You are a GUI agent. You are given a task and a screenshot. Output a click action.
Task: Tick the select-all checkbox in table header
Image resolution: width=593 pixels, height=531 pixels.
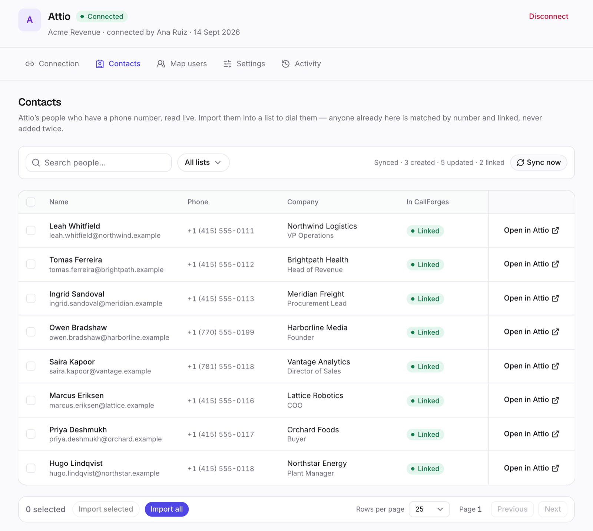point(31,202)
